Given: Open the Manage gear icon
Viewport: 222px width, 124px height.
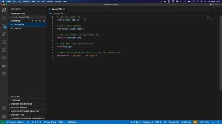Looking at the screenshot, I should 4,116.
